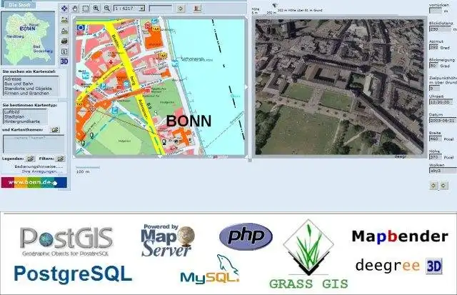
Task: Click the zoom in magnifier
Action: [x=96, y=8]
